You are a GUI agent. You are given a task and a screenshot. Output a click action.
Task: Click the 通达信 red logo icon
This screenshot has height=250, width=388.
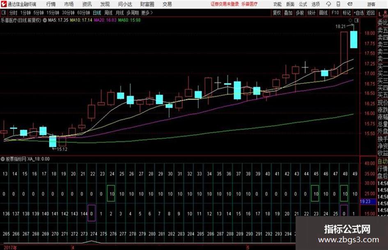coord(4,4)
